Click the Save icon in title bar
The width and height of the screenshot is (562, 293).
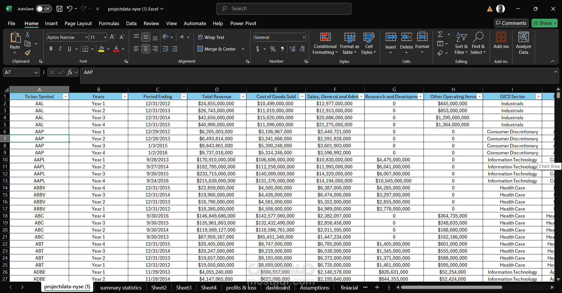click(x=59, y=9)
